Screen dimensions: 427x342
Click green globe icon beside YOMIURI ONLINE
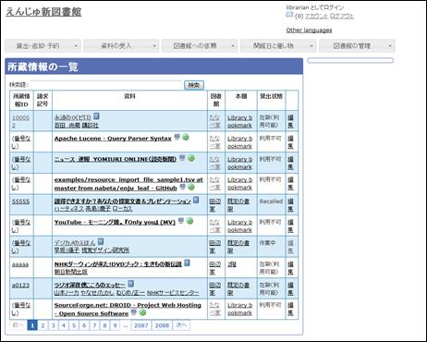[x=191, y=158]
